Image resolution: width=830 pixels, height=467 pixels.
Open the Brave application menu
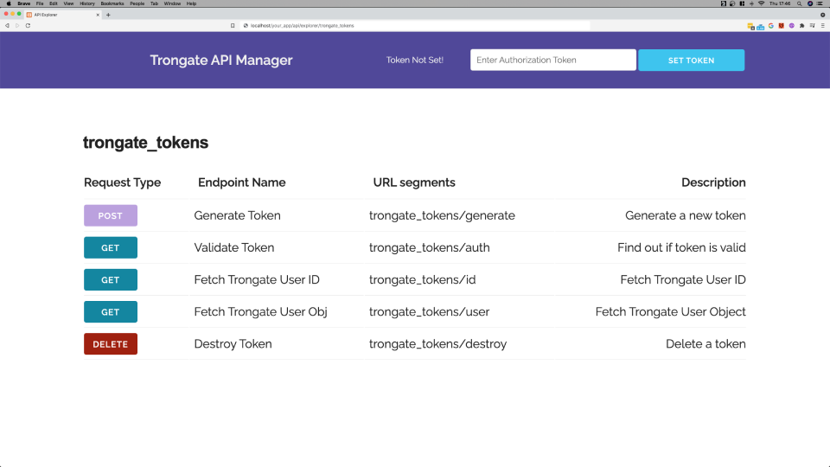[24, 3]
